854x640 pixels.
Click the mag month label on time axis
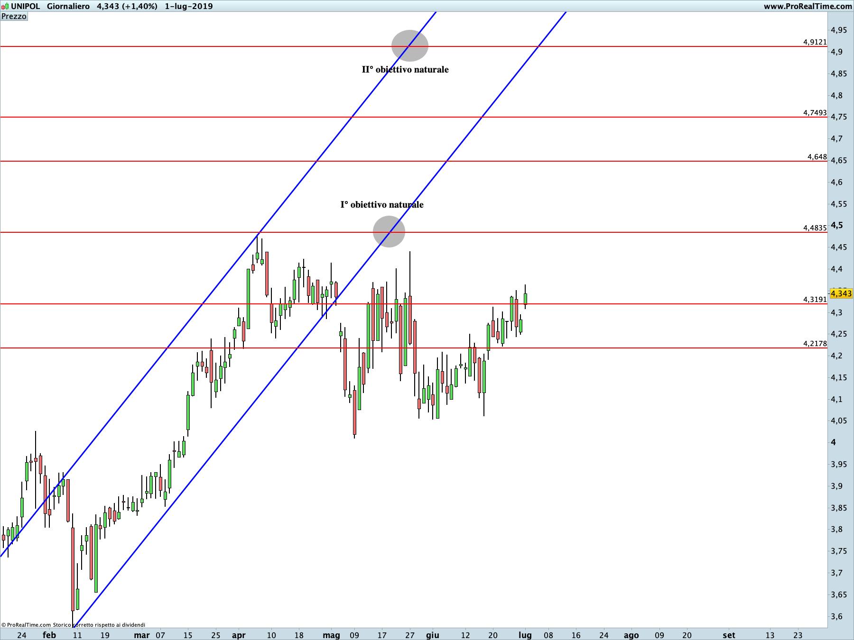[331, 635]
